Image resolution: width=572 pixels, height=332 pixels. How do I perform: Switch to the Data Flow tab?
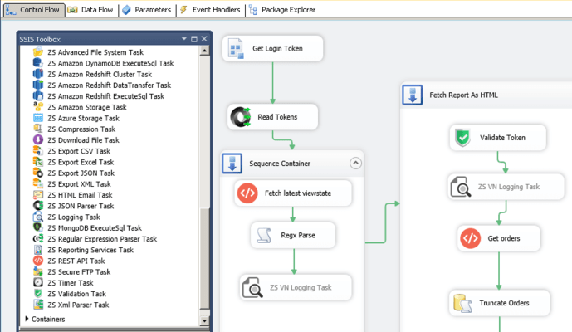[94, 9]
